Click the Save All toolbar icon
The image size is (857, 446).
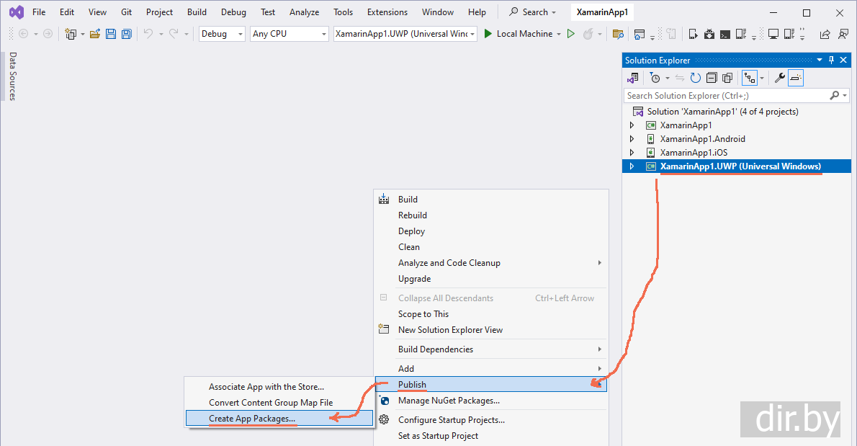126,34
